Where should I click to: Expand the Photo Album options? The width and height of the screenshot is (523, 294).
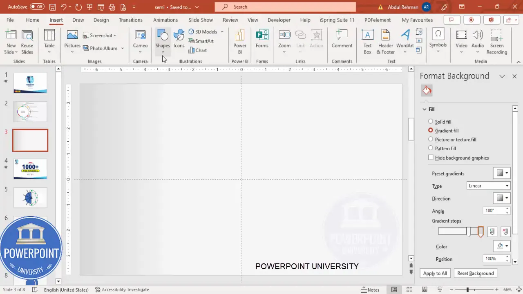coord(122,48)
